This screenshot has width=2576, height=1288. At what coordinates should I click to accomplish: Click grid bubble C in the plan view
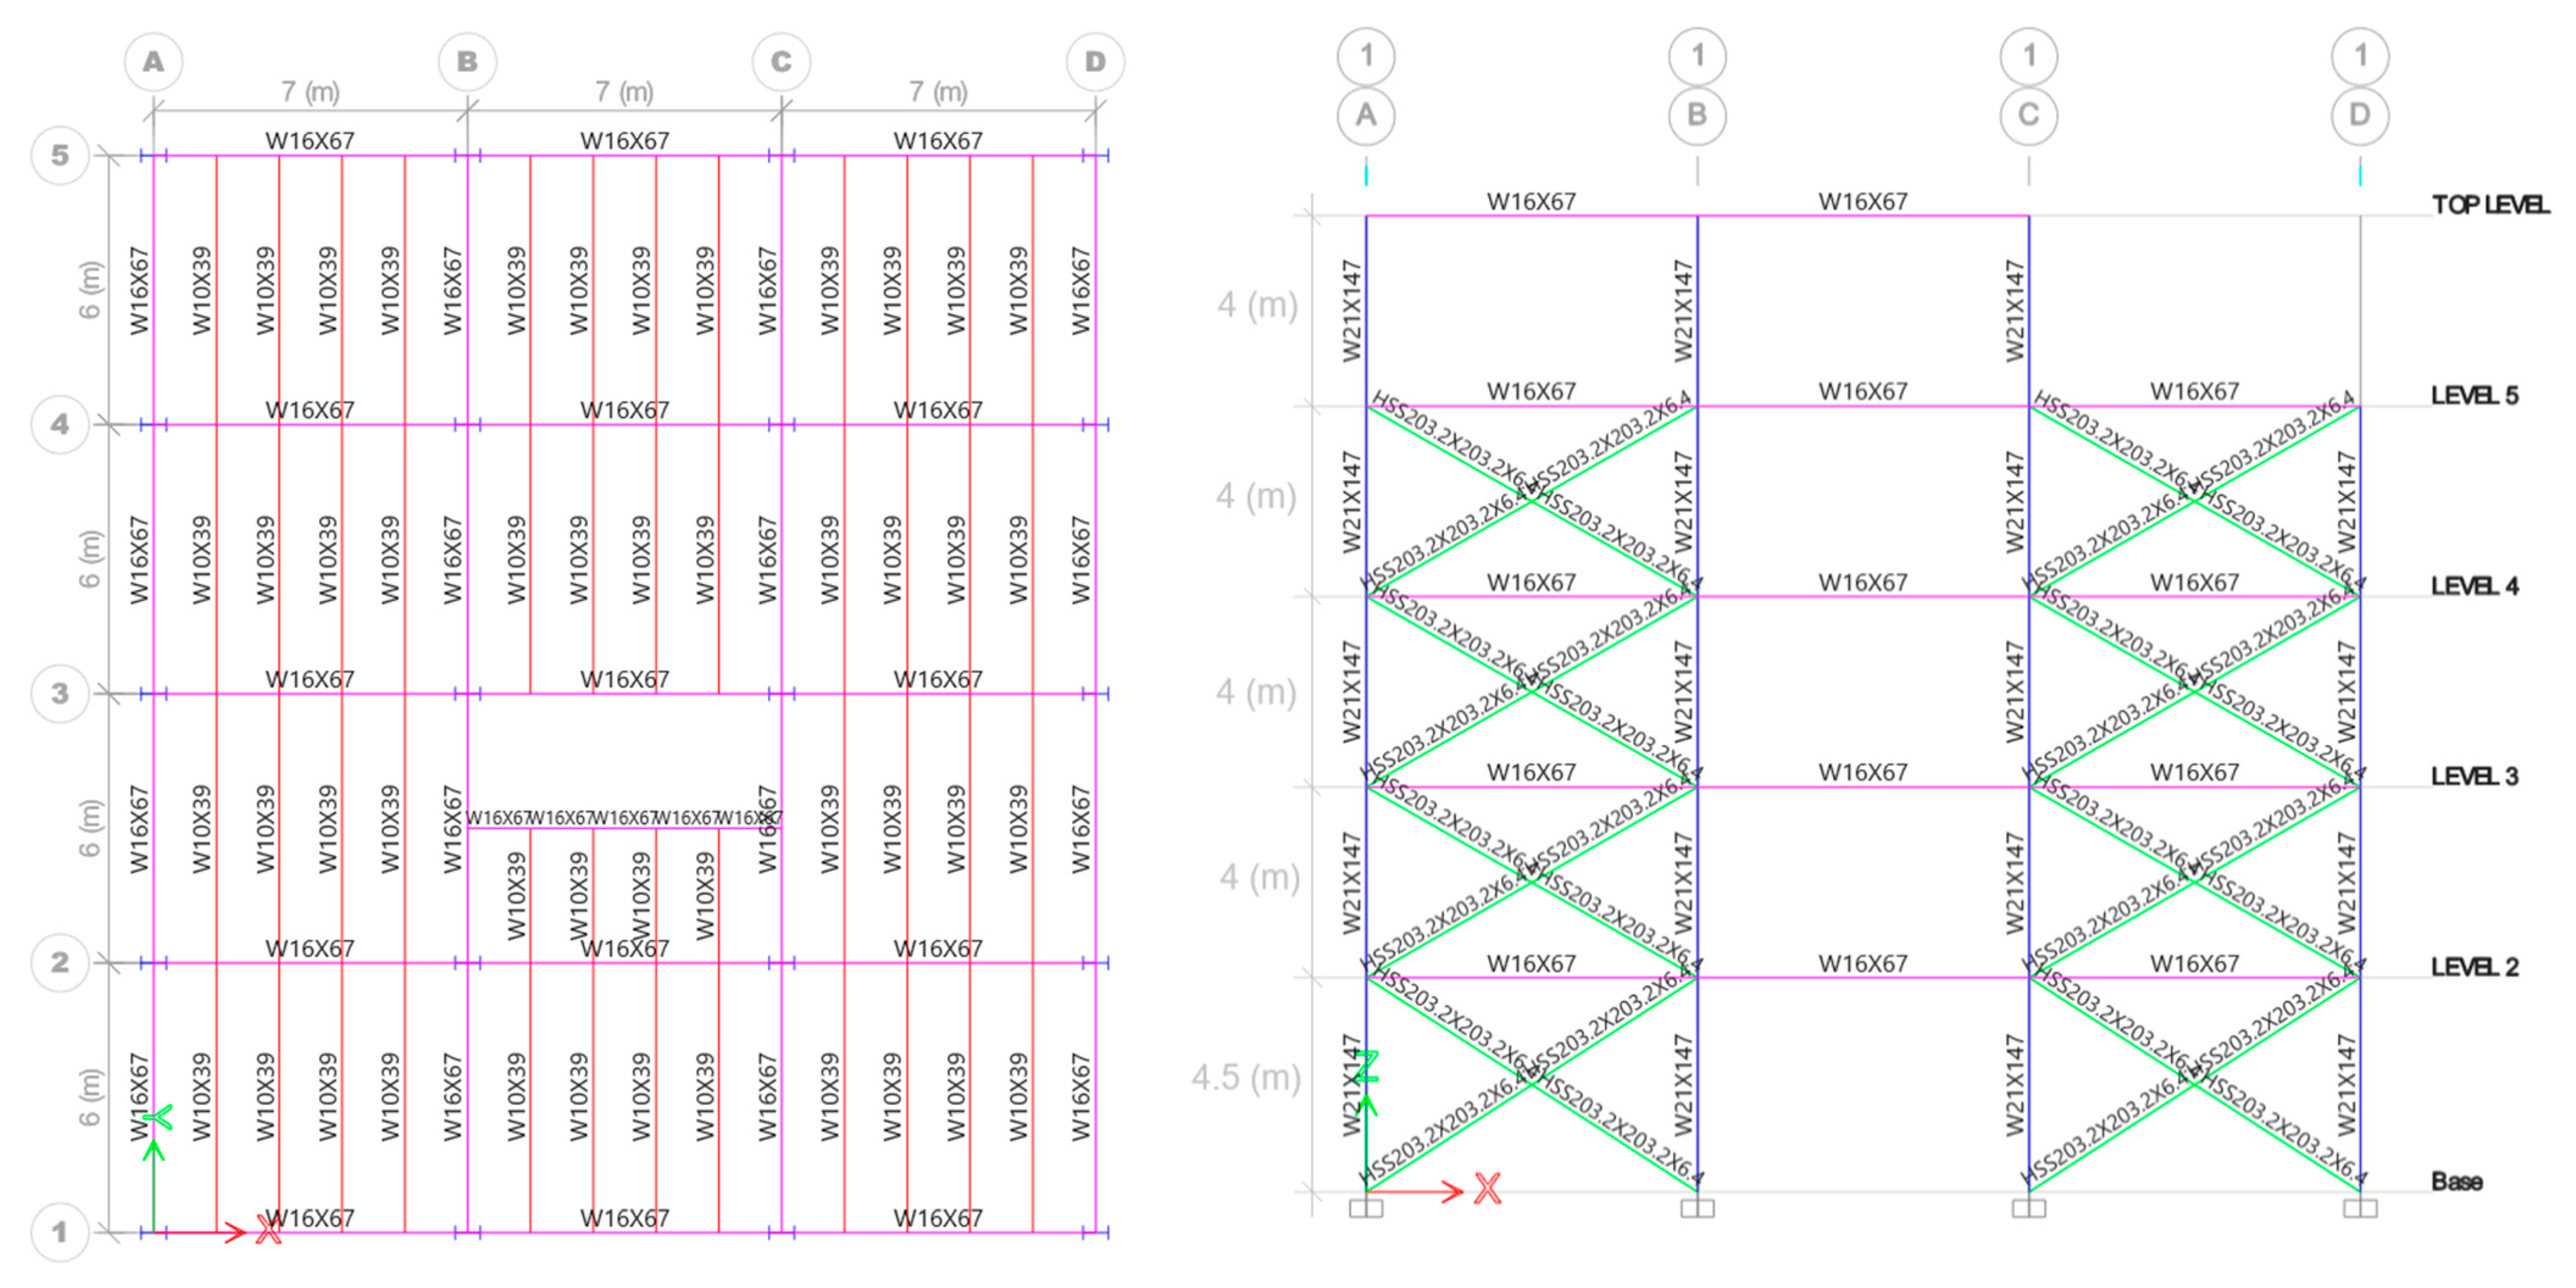[x=781, y=62]
